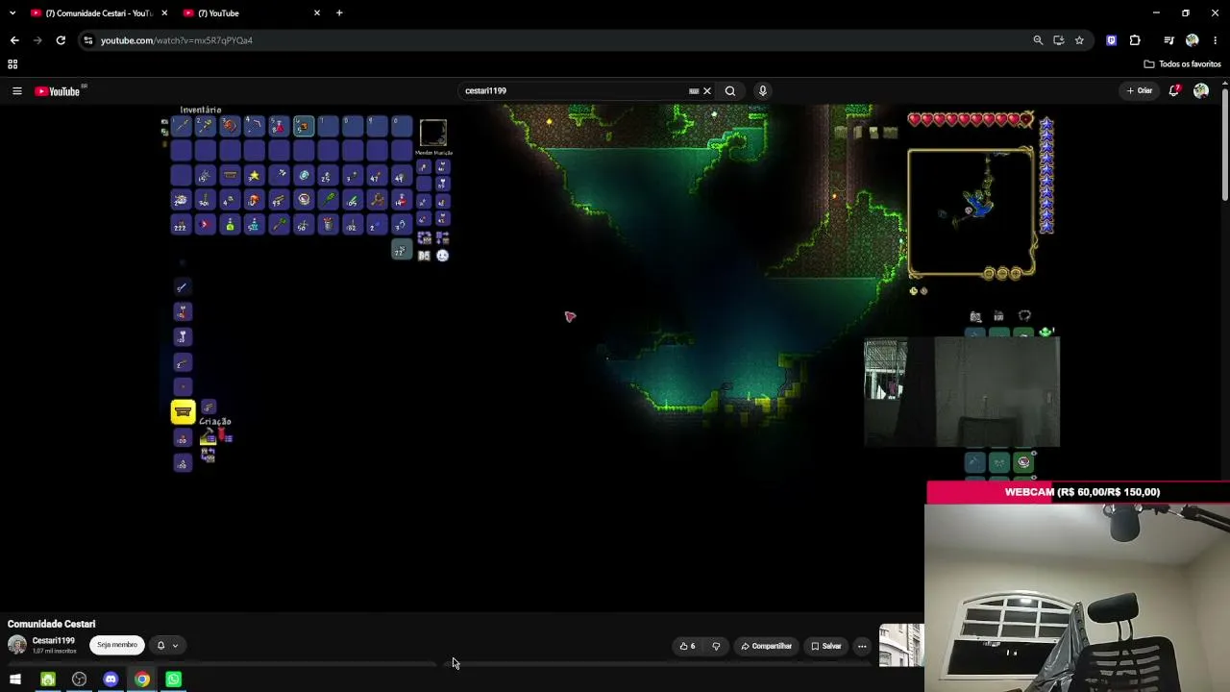Install the page as an app
This screenshot has height=692, width=1230.
(x=1059, y=40)
